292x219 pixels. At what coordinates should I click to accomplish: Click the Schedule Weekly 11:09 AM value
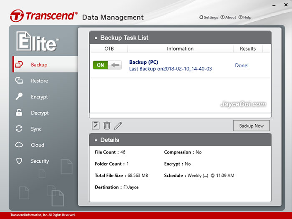pos(211,176)
